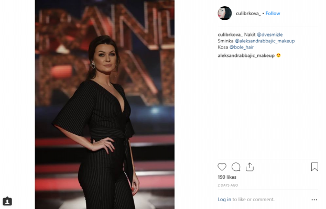Click the main post photo
The height and width of the screenshot is (209, 326).
105,104
